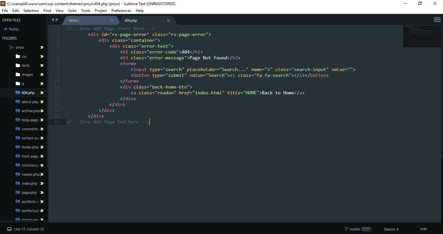Screen dimensions: 443x234
Task: Select Twilio under Open Files
Action: click(14, 29)
